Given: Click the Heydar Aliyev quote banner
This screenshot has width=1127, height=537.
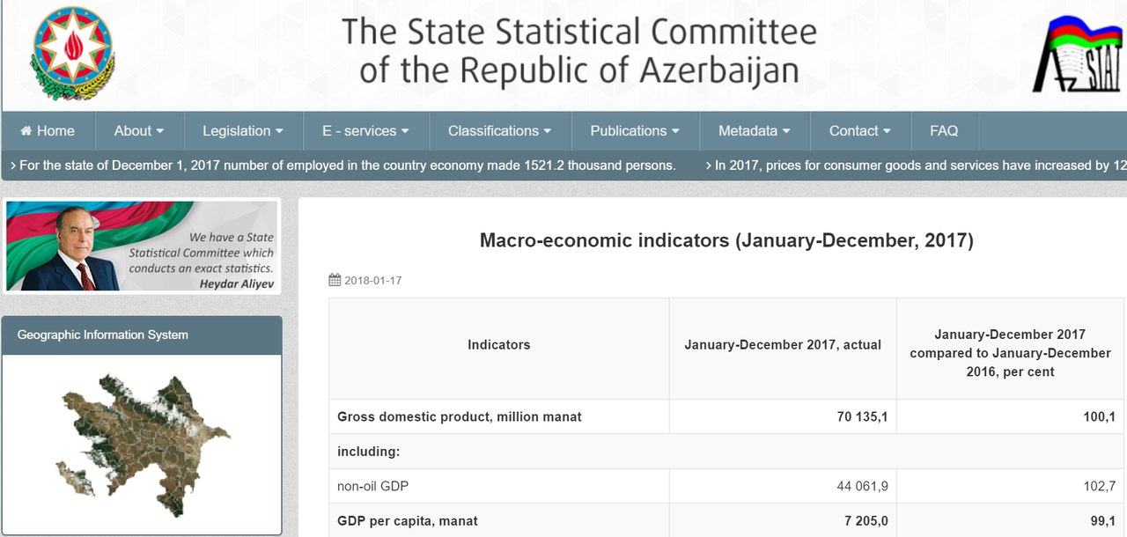Looking at the screenshot, I should tap(142, 246).
